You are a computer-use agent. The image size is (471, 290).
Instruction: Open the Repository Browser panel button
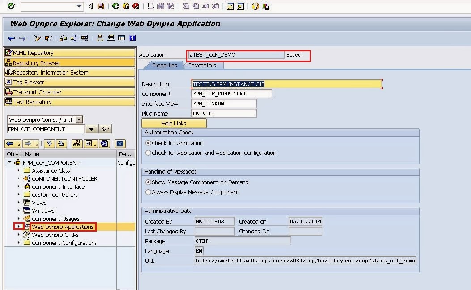click(x=69, y=63)
